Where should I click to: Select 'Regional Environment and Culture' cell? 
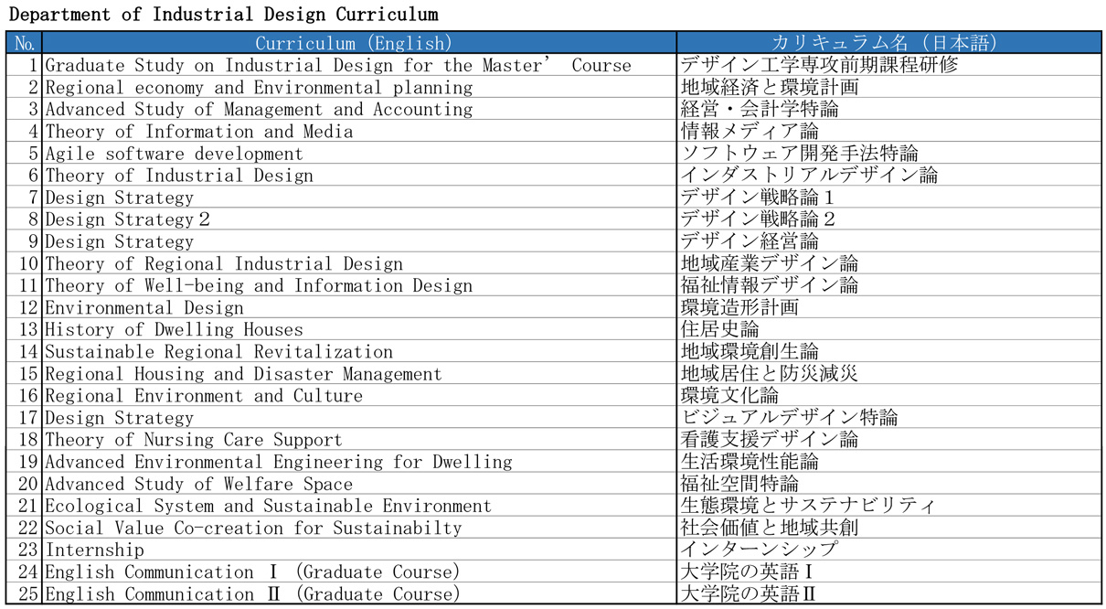(359, 395)
